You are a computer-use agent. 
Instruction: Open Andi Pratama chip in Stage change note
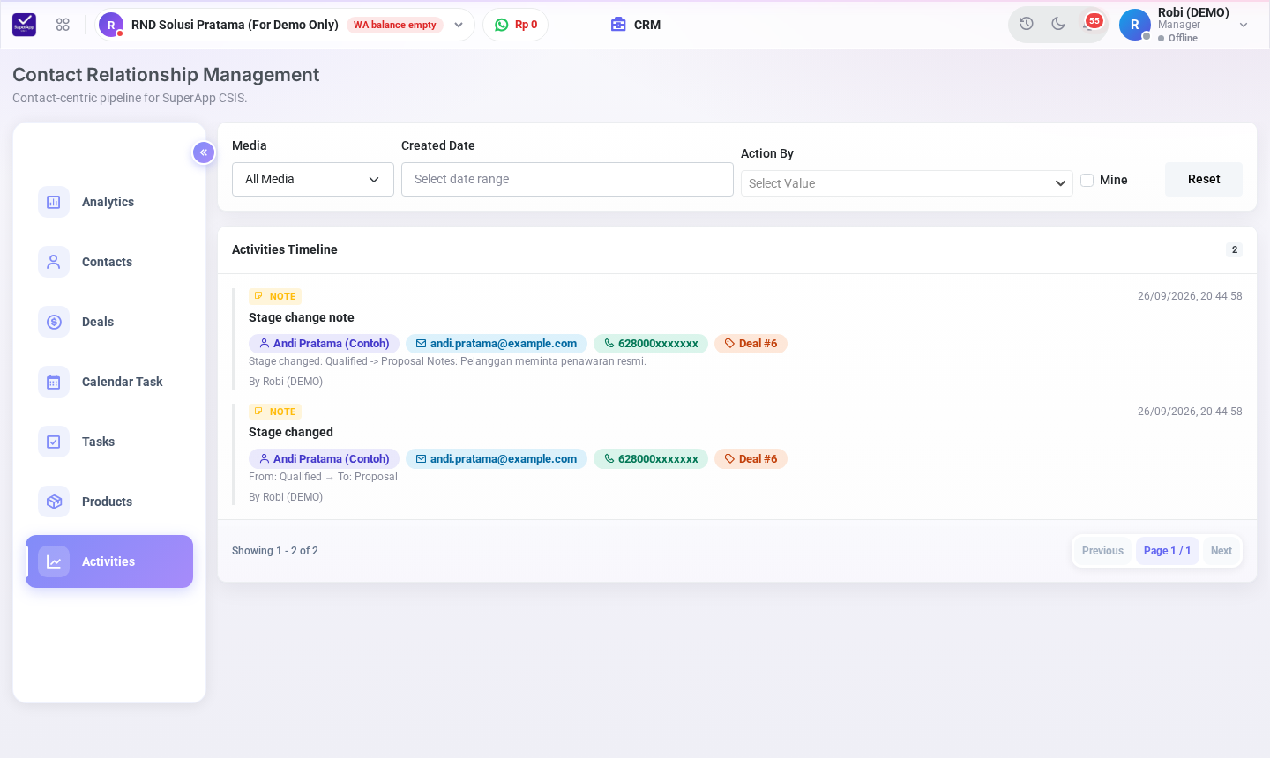tap(325, 344)
